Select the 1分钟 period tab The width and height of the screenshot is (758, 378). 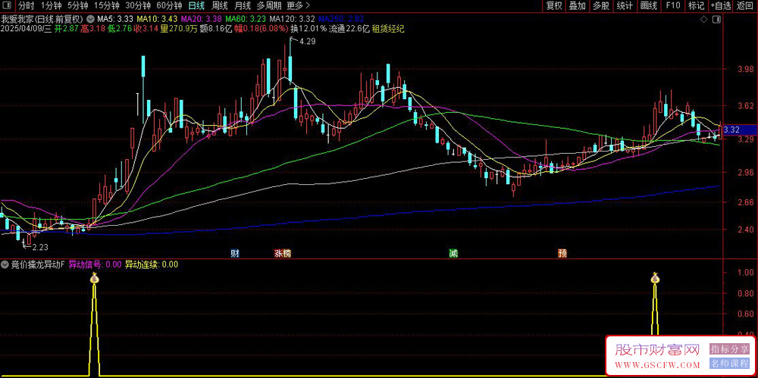pyautogui.click(x=50, y=6)
